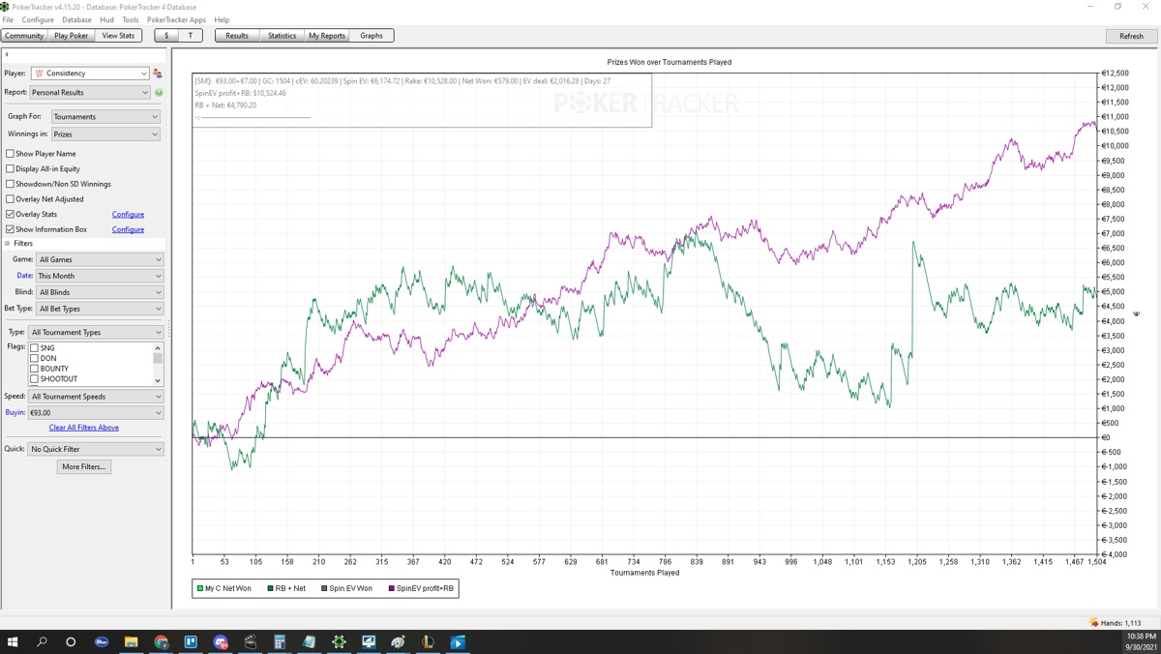Enable the Show Player Name checkbox

(x=11, y=154)
